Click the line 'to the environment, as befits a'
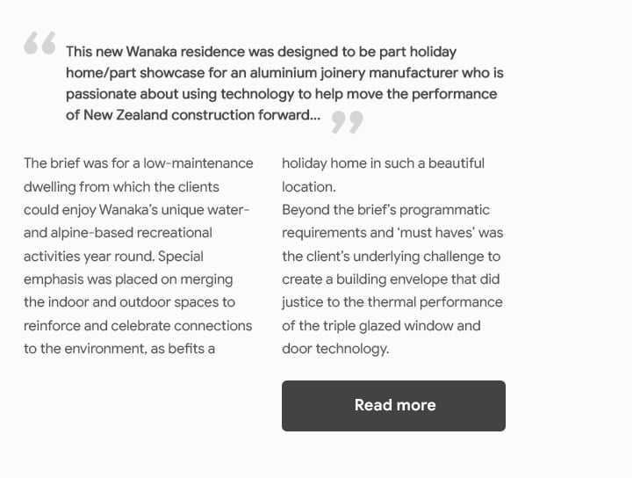Image resolution: width=633 pixels, height=478 pixels. (119, 349)
